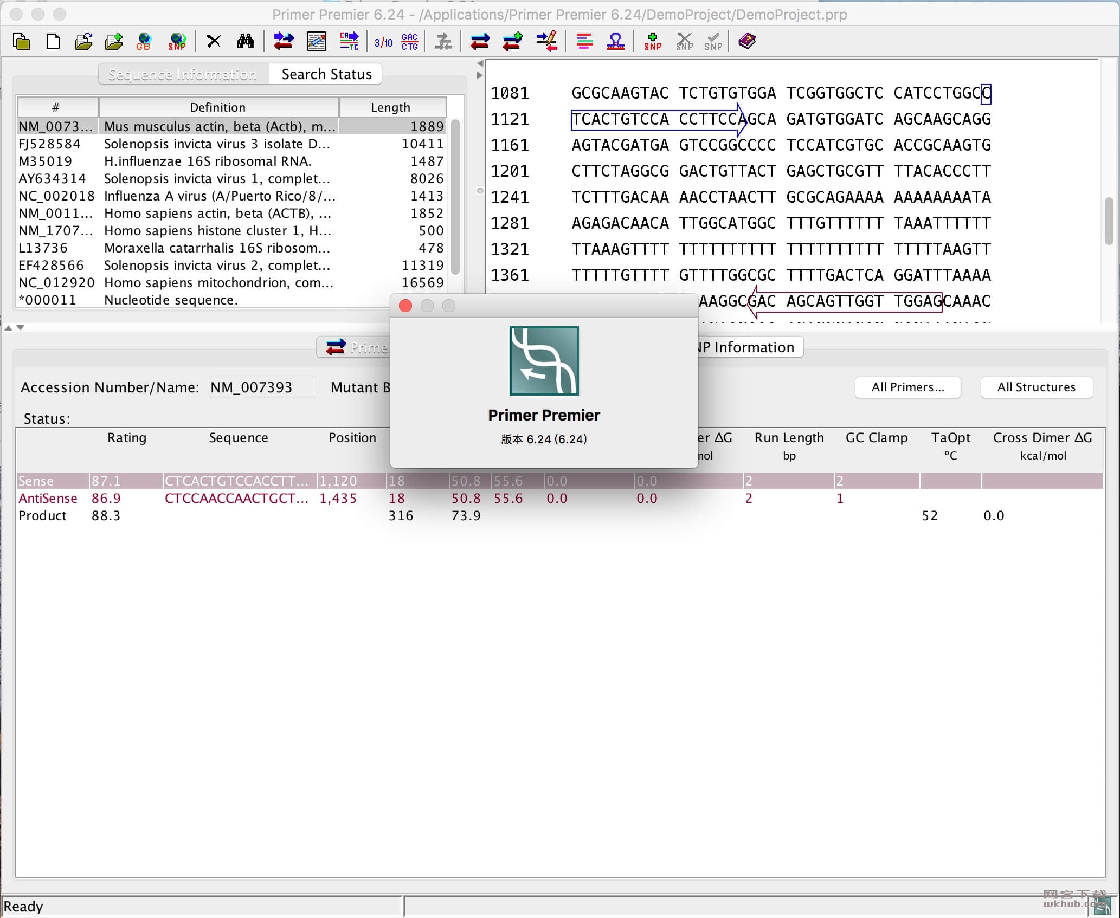Image resolution: width=1120 pixels, height=918 pixels.
Task: Click the new project icon in toolbar
Action: [22, 42]
